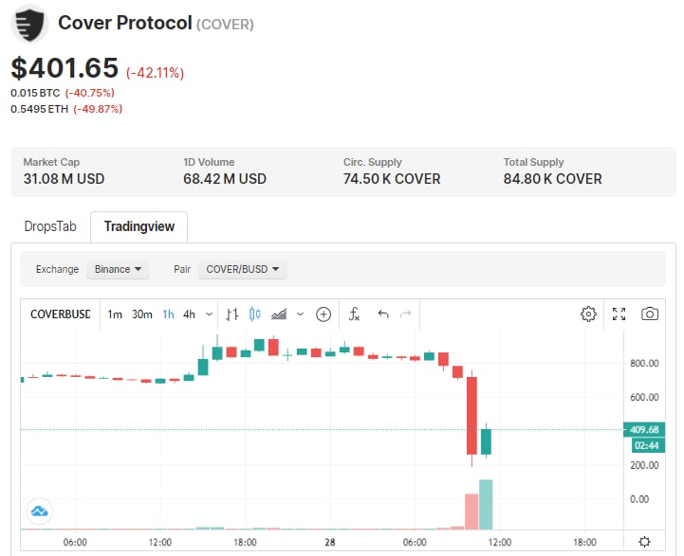Click the COVERBUSD symbol search field

tap(61, 314)
